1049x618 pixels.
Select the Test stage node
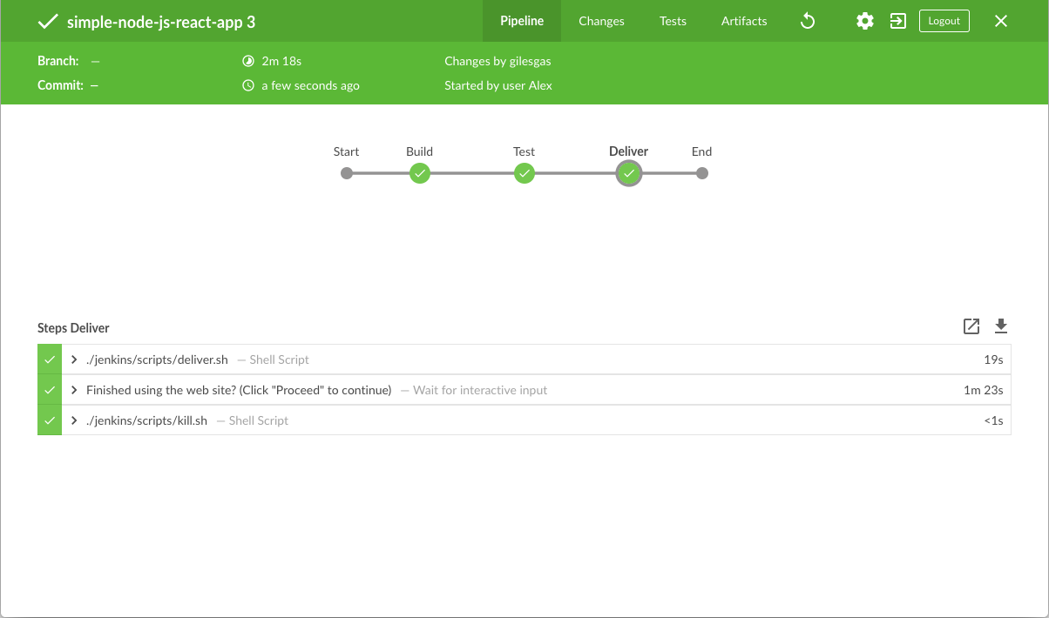[x=524, y=173]
